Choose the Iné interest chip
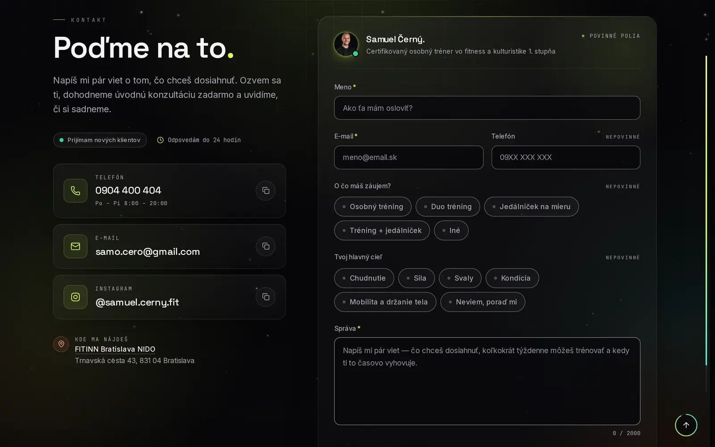Image resolution: width=715 pixels, height=447 pixels. click(451, 231)
